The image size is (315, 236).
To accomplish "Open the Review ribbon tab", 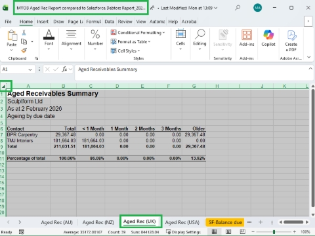I will (x=125, y=22).
